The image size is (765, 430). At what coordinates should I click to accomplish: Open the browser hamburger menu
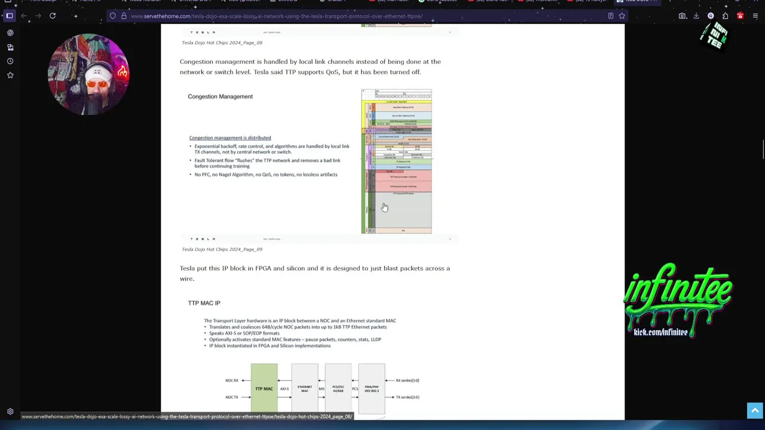pyautogui.click(x=755, y=16)
